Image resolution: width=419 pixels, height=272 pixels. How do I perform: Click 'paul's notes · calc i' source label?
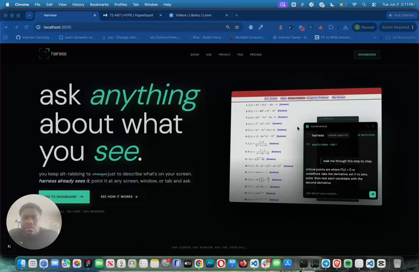tap(325, 144)
